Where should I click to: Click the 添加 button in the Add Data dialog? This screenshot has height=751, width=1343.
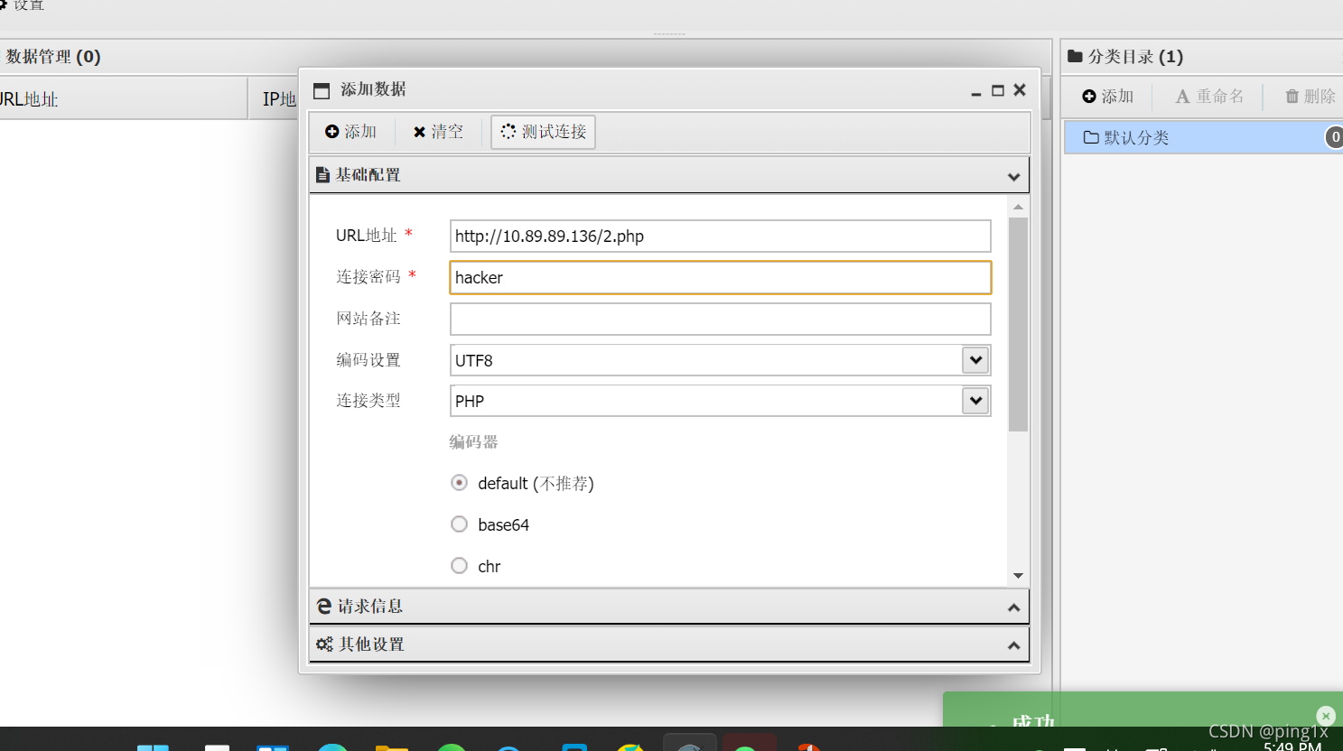[x=351, y=132]
